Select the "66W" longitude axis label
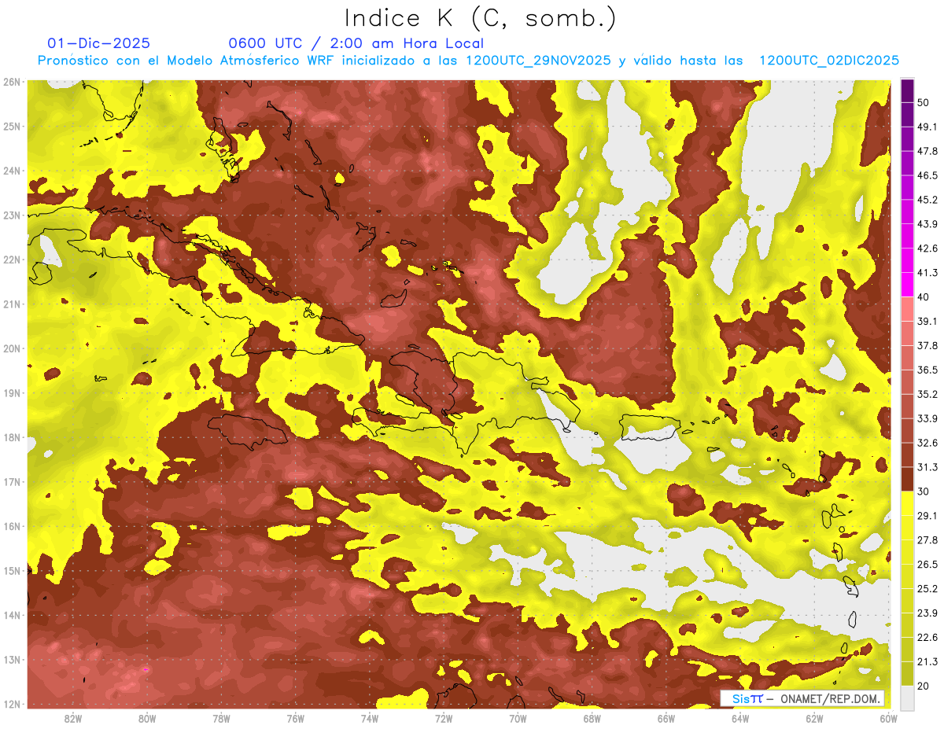Screen dimensions: 944x729 (x=666, y=718)
